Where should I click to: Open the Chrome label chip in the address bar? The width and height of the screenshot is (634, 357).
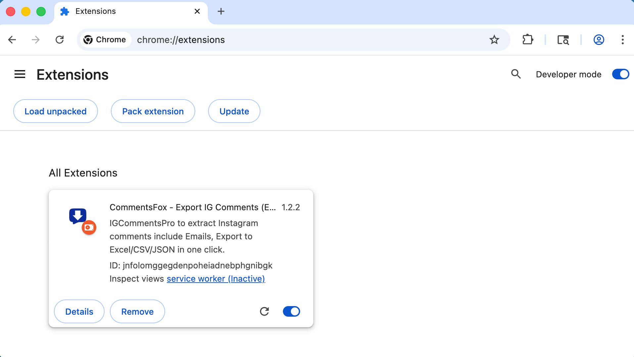(105, 40)
